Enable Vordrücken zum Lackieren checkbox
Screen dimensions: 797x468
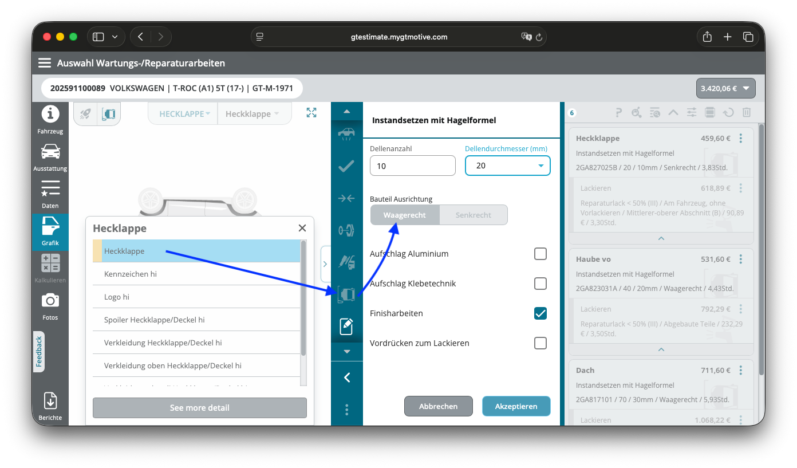[540, 343]
